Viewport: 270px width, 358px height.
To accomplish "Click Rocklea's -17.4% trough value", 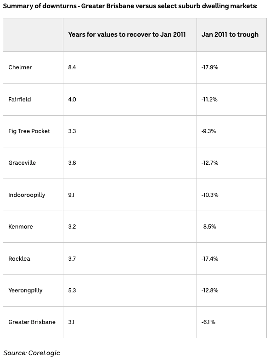I will click(x=210, y=259).
